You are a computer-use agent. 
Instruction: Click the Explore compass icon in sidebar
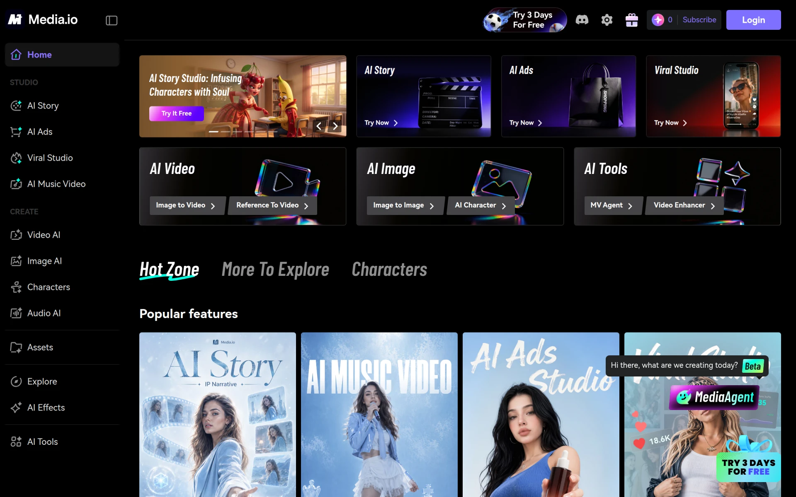pyautogui.click(x=16, y=381)
